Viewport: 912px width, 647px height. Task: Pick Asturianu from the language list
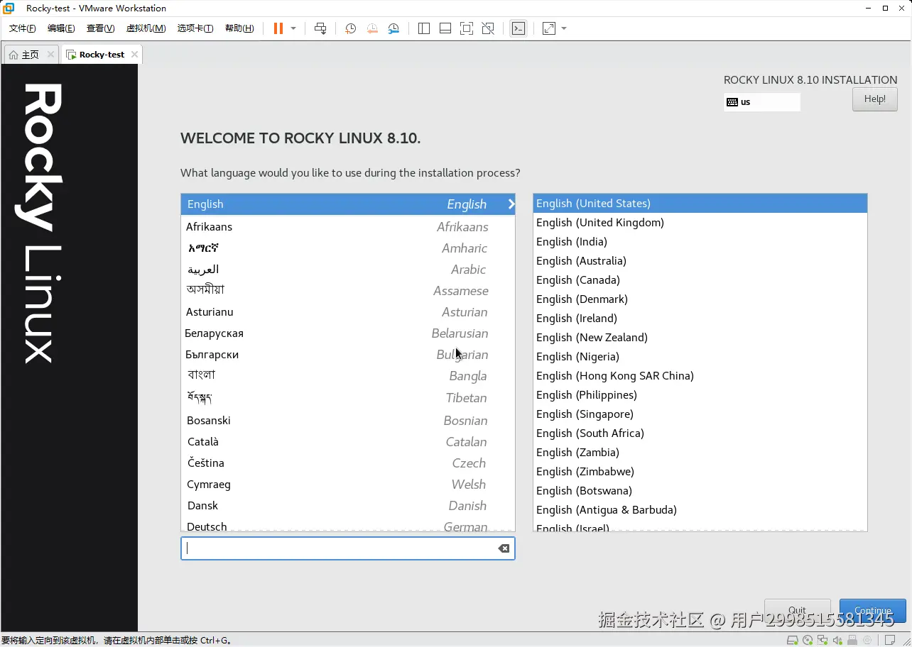pos(348,312)
